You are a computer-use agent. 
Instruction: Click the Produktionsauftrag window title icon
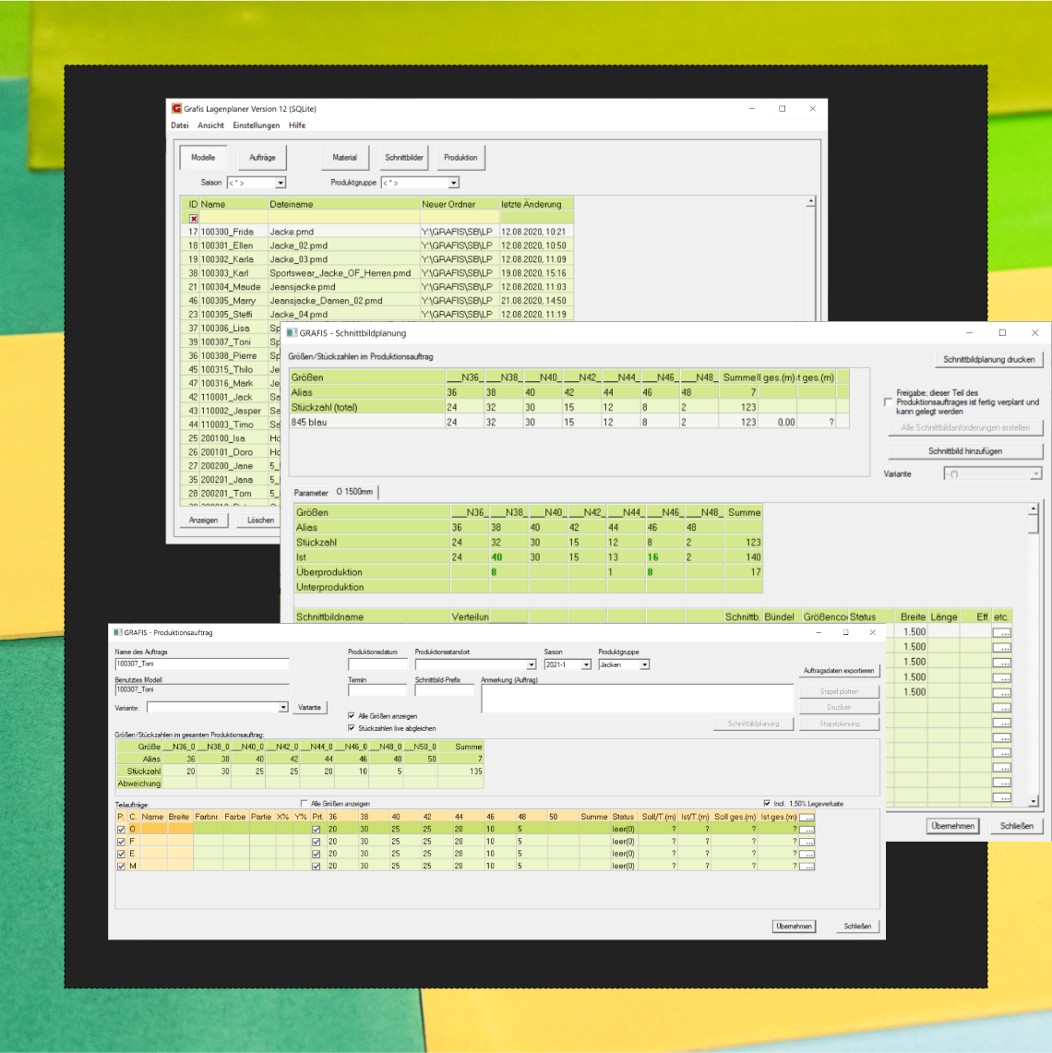(117, 633)
